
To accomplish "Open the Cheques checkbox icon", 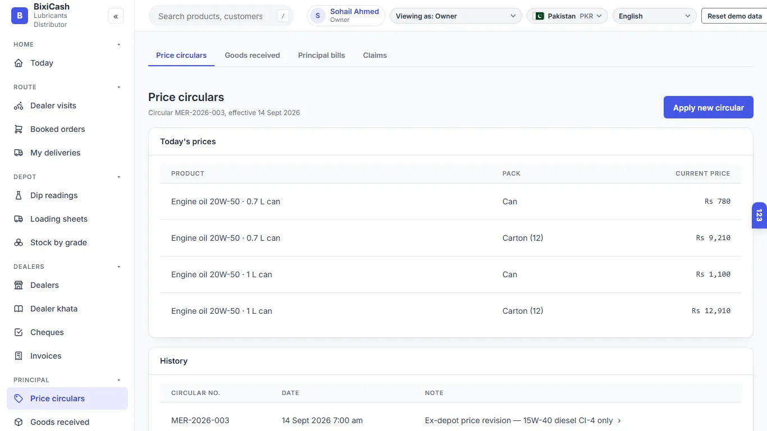I will [19, 332].
